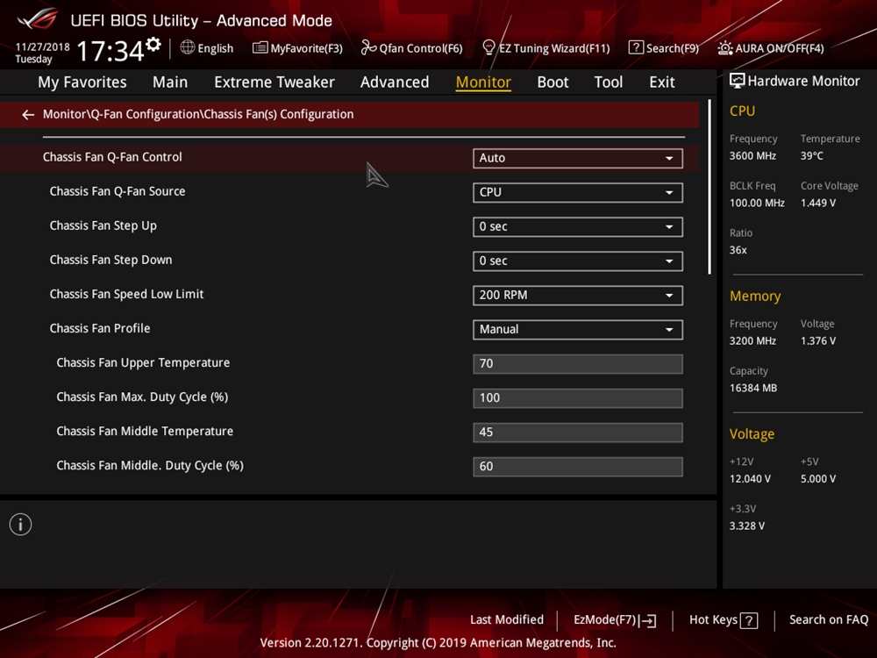Viewport: 877px width, 658px height.
Task: Open the settings gear next to clock
Action: coord(153,45)
